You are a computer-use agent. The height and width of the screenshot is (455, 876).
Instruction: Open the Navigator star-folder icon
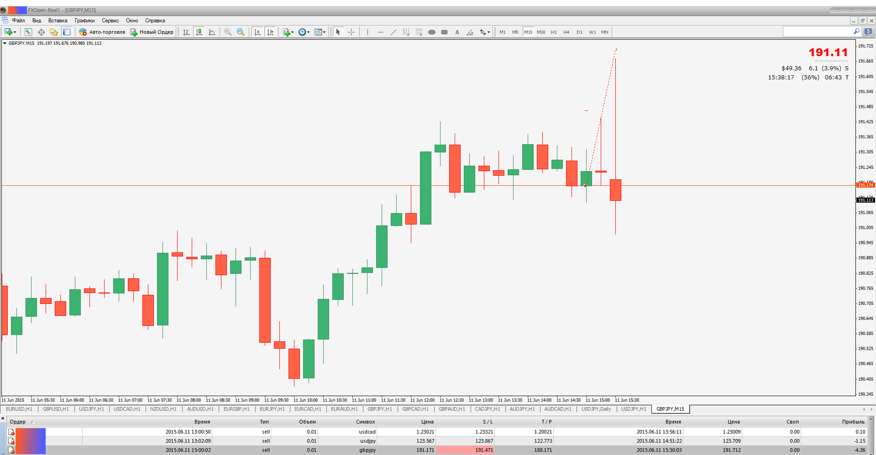(54, 32)
